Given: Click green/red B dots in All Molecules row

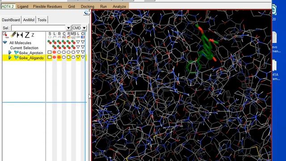Looking at the screenshot, I should [59, 42].
